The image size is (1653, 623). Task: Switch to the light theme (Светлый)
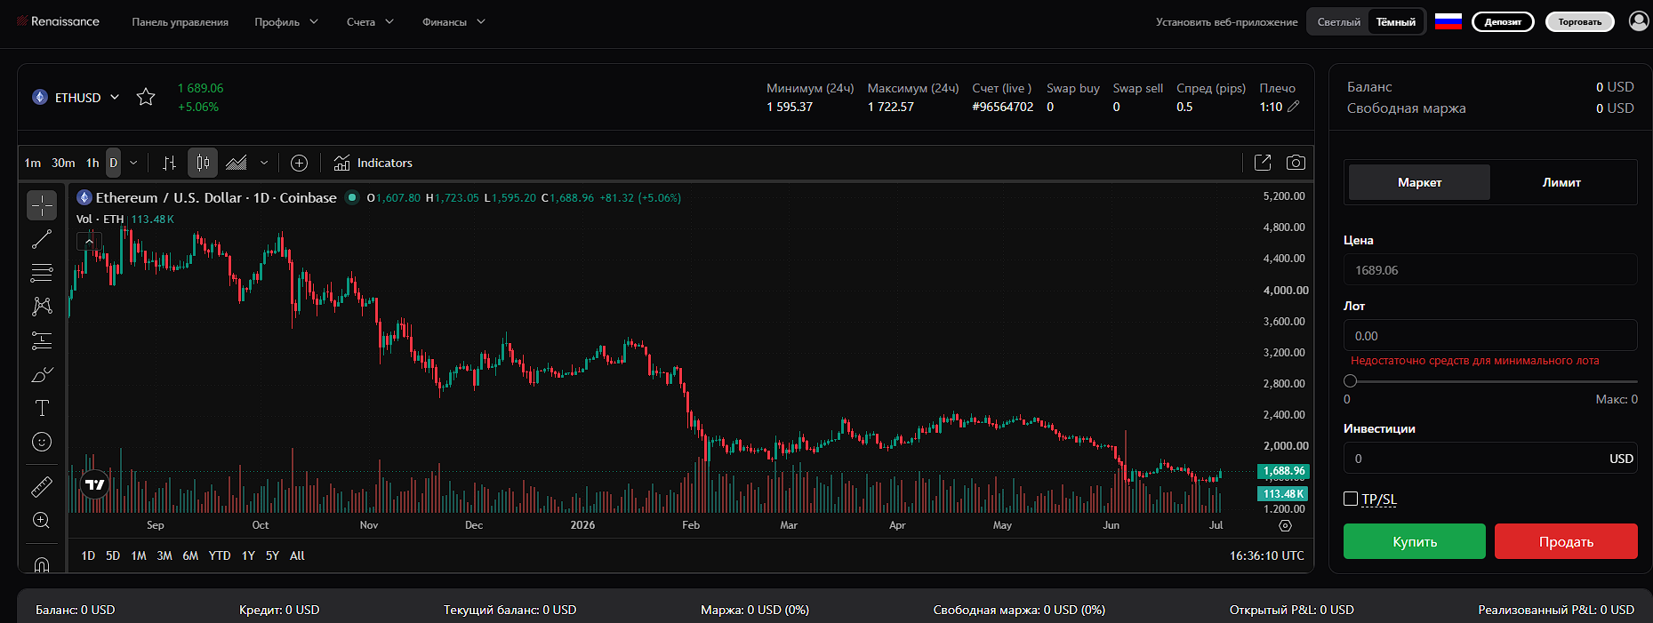pos(1339,22)
